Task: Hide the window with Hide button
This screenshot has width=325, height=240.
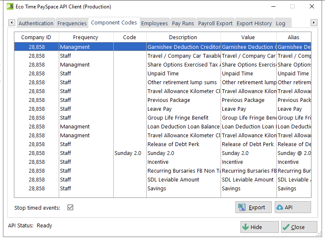Action: pyautogui.click(x=259, y=227)
